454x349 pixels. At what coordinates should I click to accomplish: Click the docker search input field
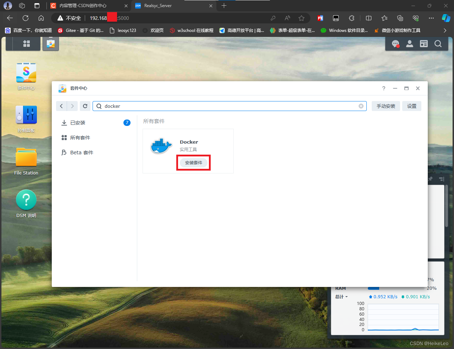click(x=230, y=106)
